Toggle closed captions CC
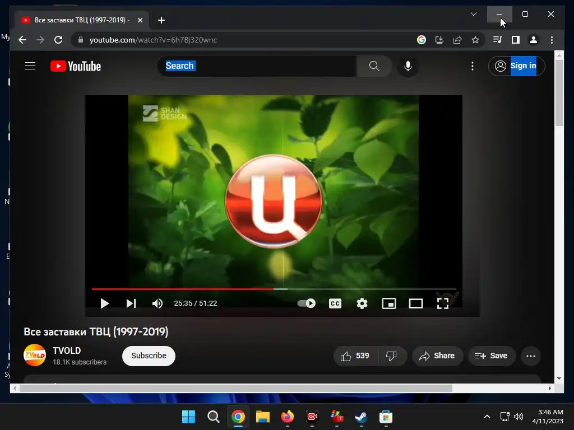The image size is (574, 430). (x=335, y=303)
